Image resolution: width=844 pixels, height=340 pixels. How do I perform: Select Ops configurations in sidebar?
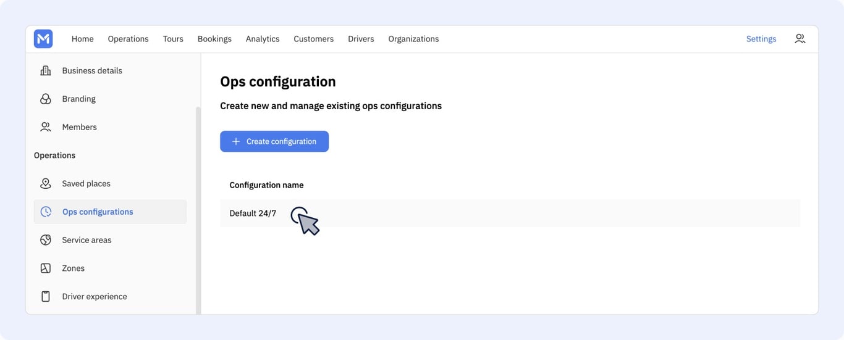pyautogui.click(x=110, y=212)
